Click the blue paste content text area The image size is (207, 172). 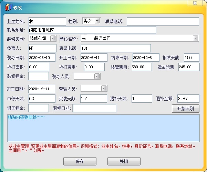click(x=103, y=128)
